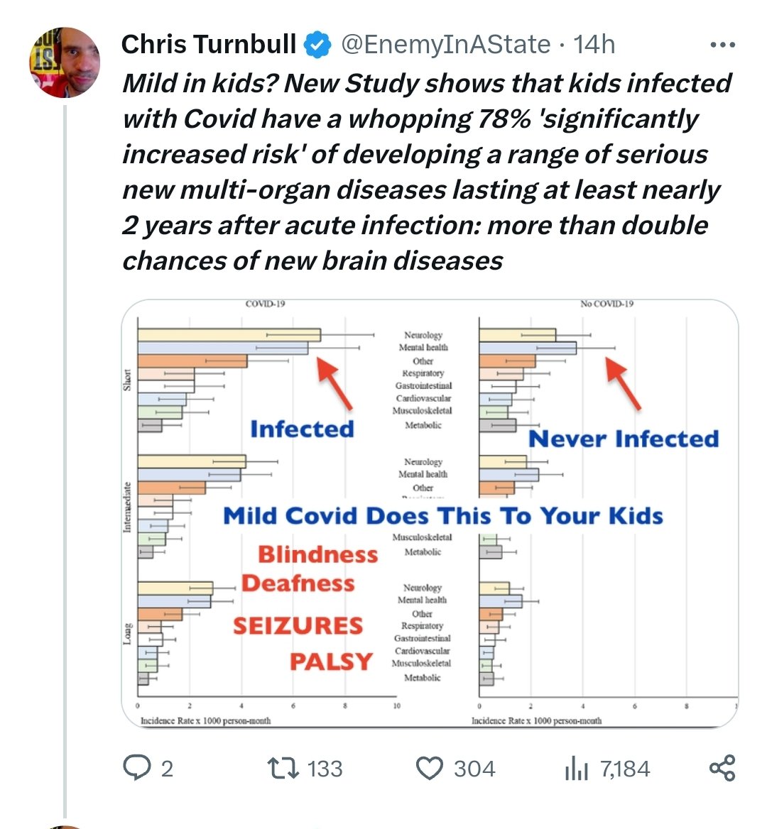Click the retweet arrows icon
Image resolution: width=767 pixels, height=829 pixels.
(x=283, y=768)
